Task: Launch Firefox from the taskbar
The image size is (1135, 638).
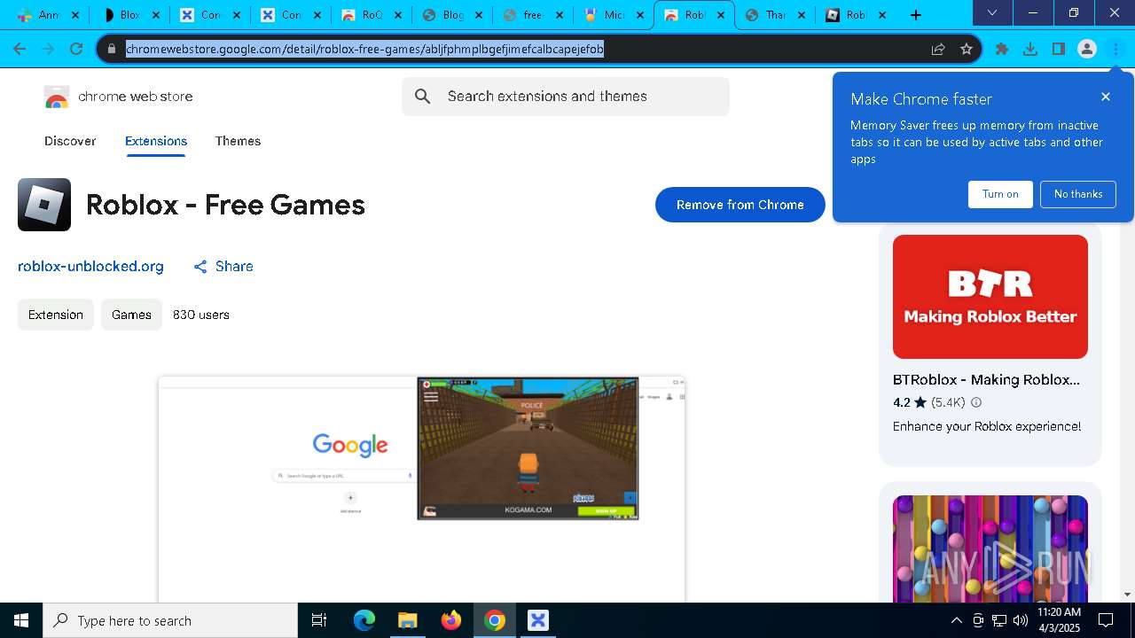Action: tap(451, 620)
